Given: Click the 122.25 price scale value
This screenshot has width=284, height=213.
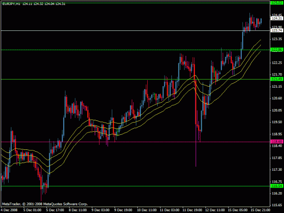Looking at the screenshot, I should [277, 63].
